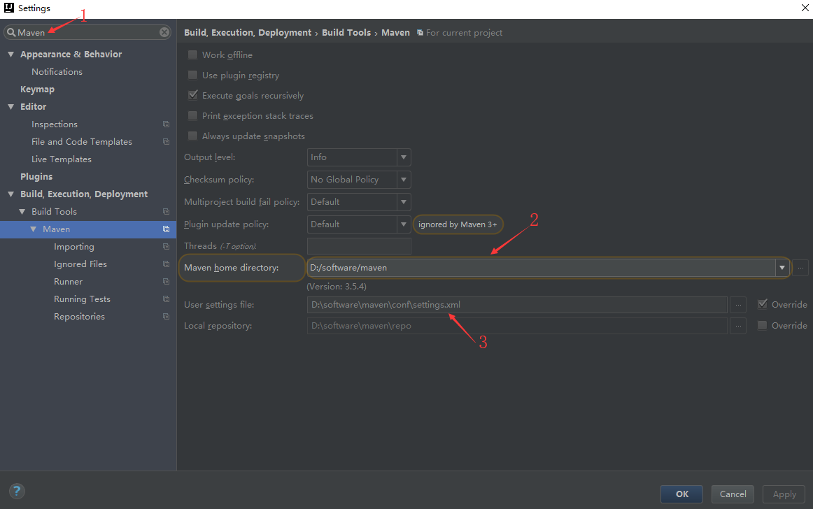Screen dimensions: 813x509
Task: Open the Keymap settings page
Action: 37,89
